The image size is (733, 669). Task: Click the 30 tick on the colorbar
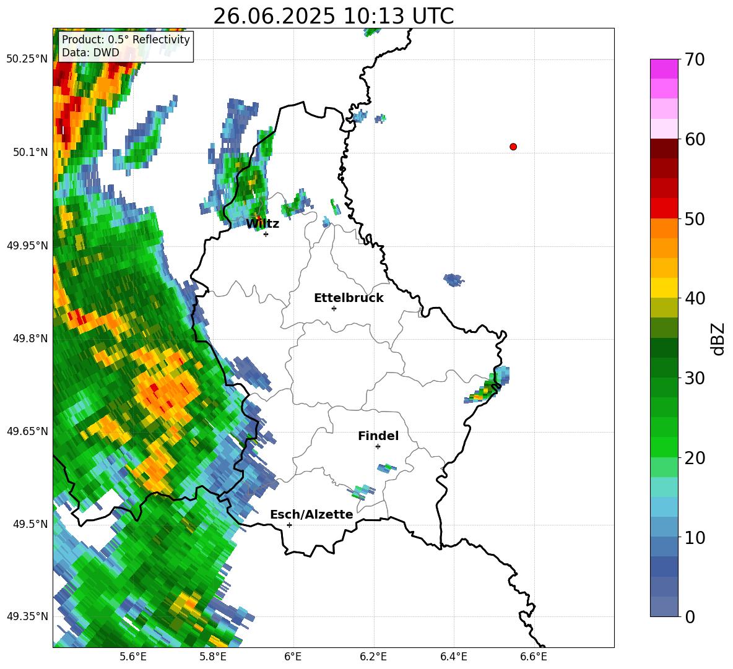[x=695, y=378]
